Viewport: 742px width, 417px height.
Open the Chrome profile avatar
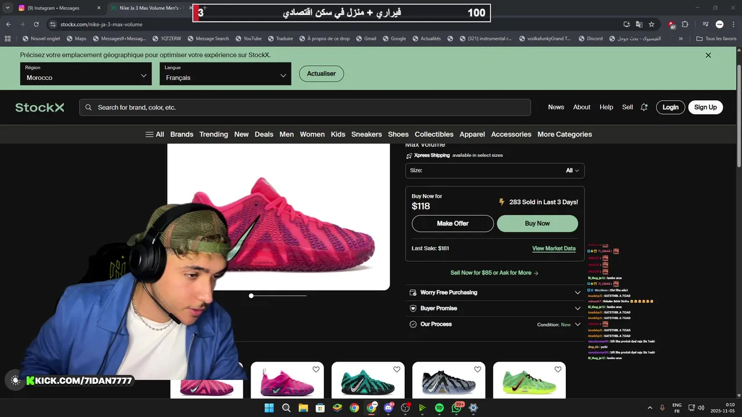point(719,24)
